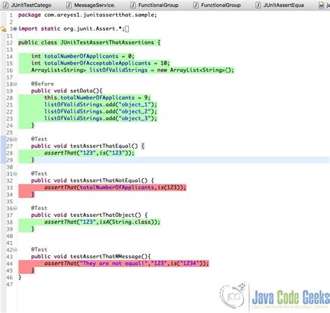Click the import static org.junit.Assert line

pos(72,29)
